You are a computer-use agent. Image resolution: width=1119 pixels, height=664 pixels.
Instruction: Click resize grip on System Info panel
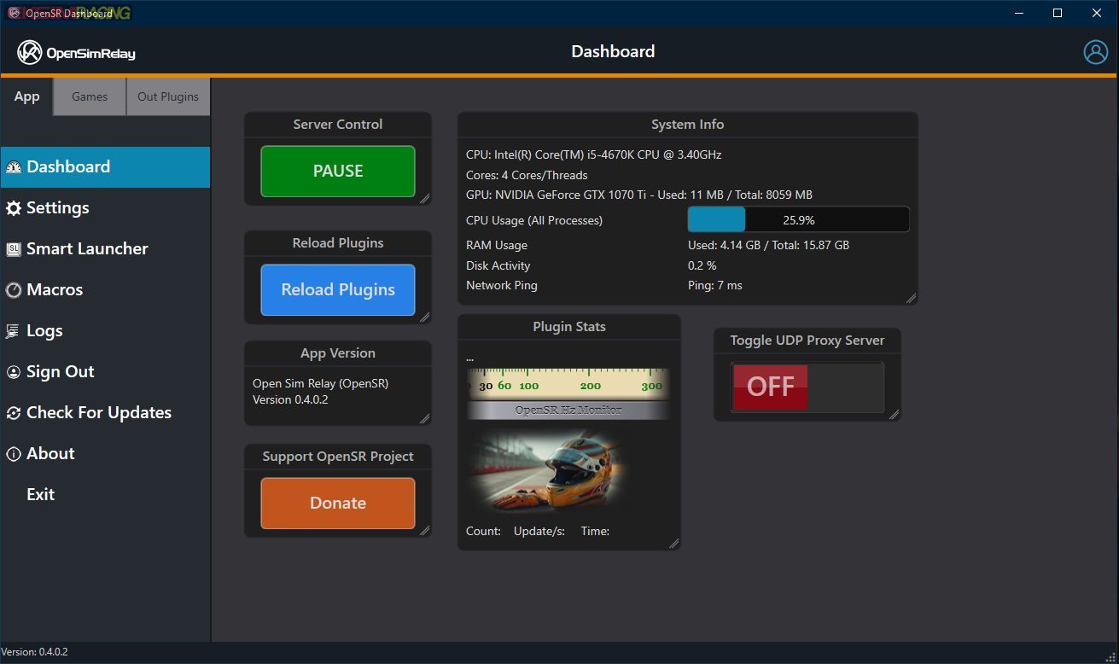pos(911,298)
